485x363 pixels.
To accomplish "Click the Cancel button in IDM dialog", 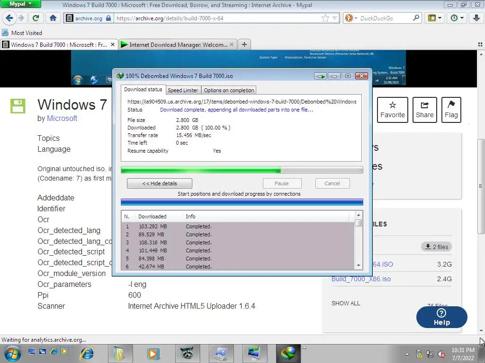I will pyautogui.click(x=332, y=183).
